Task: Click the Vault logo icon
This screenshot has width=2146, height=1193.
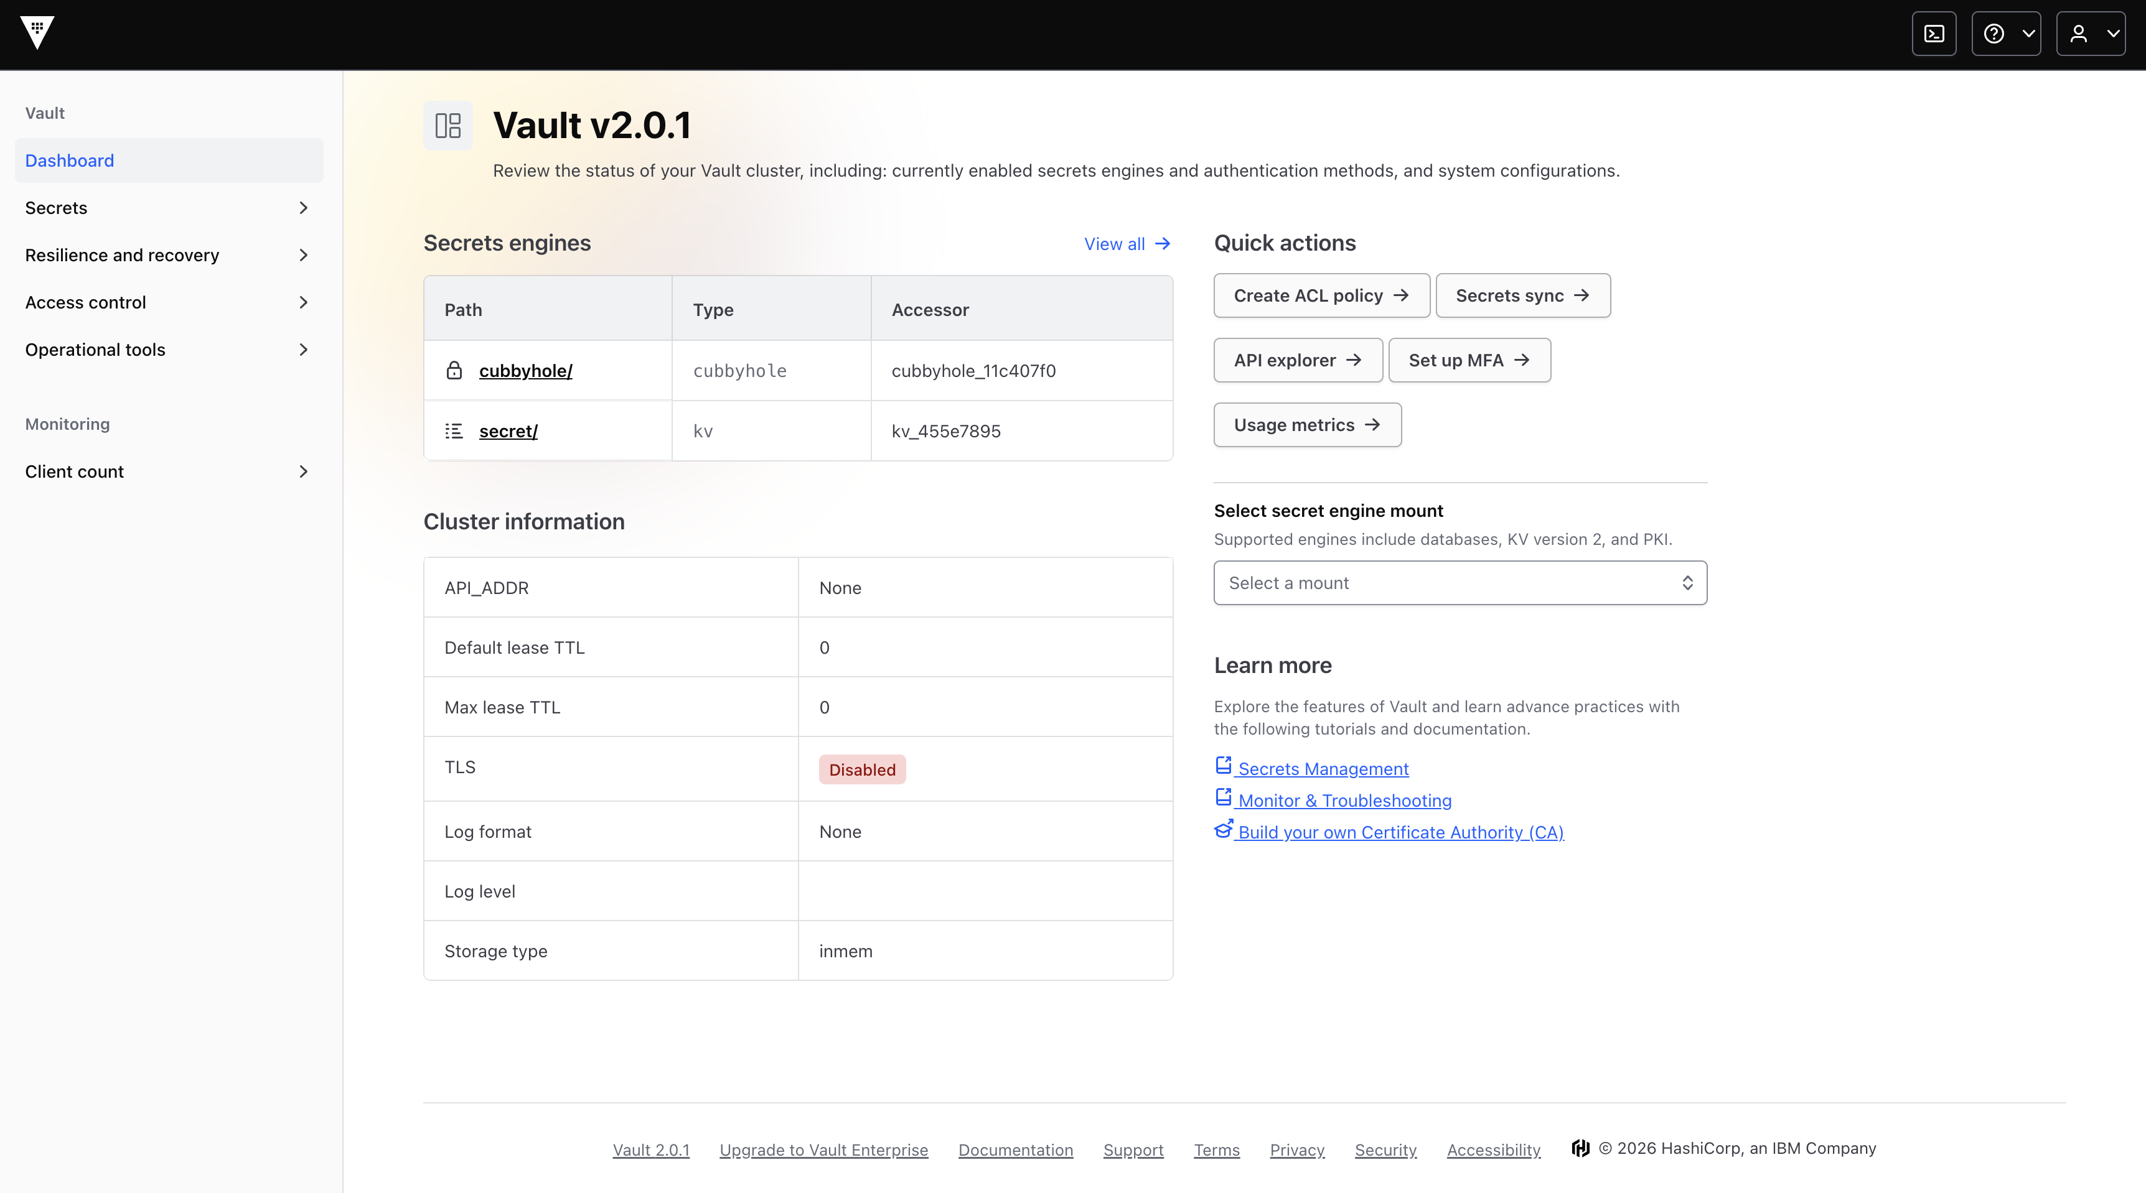Action: pos(37,34)
